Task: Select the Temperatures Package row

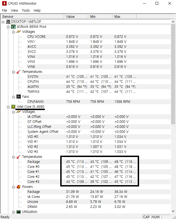Action: pyautogui.click(x=99, y=162)
